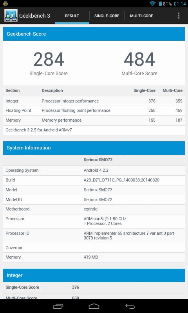The width and height of the screenshot is (188, 313).
Task: Tap the Build row label
Action: click(x=10, y=180)
